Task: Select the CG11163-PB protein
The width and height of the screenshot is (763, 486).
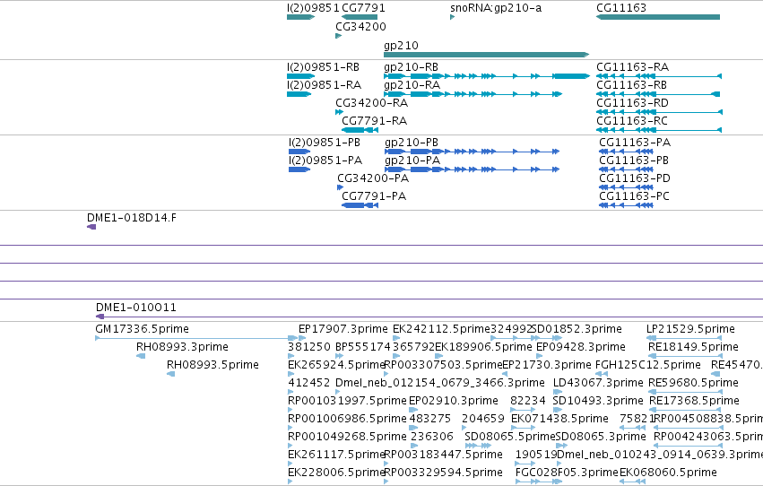Action: [626, 169]
